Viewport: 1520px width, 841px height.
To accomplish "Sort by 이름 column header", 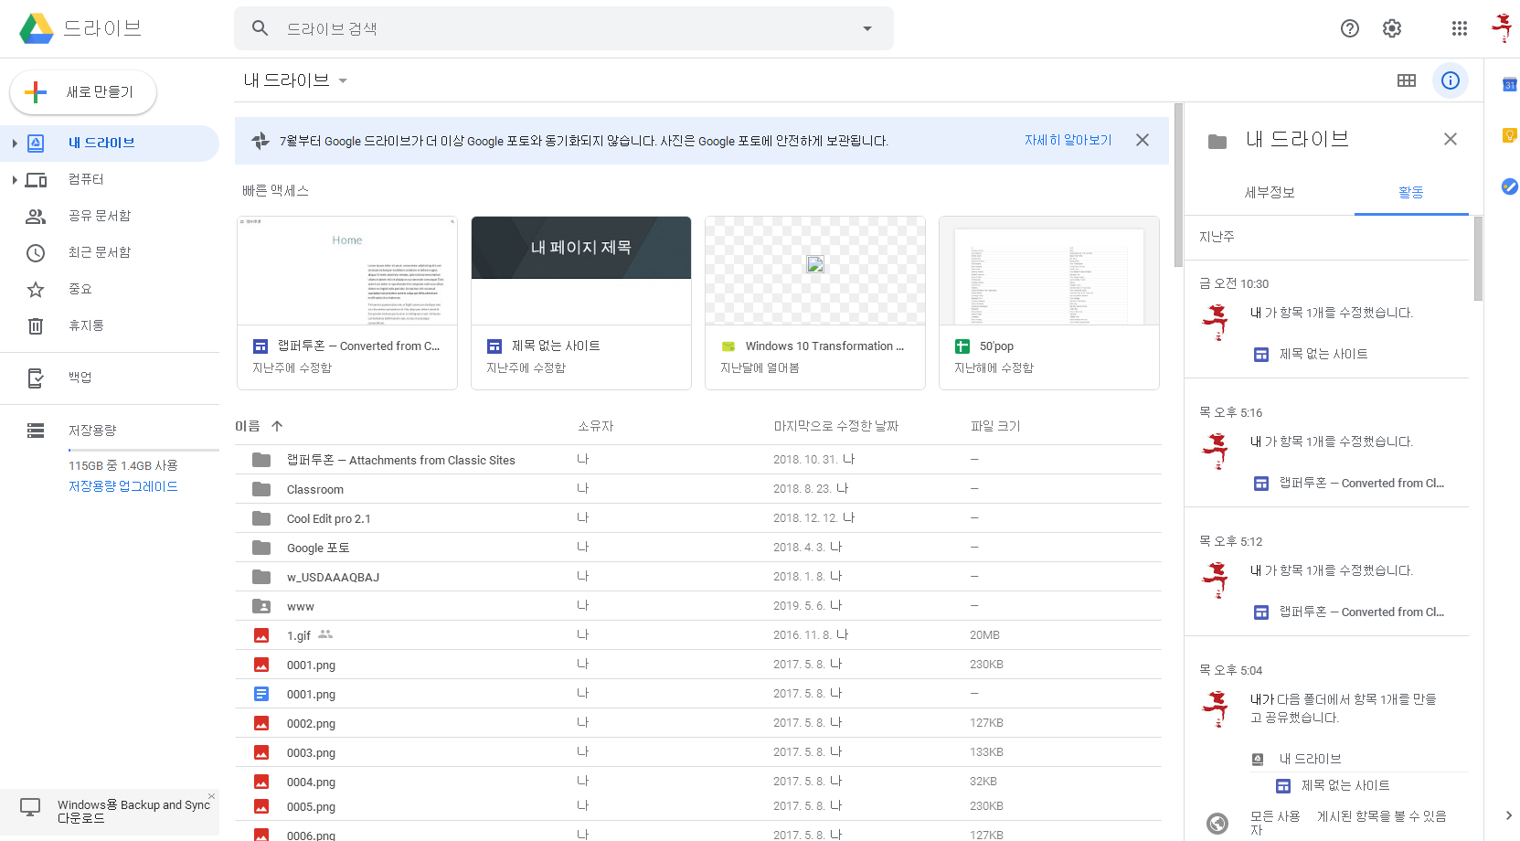I will (x=248, y=426).
